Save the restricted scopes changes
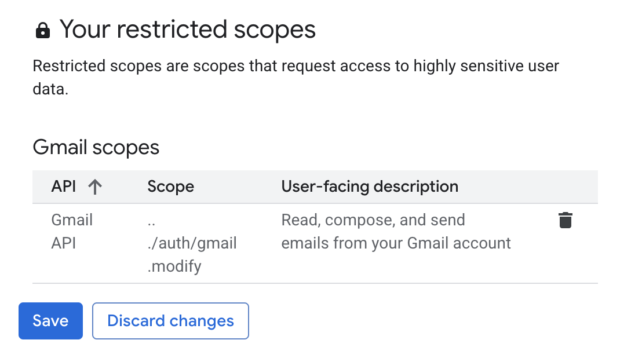This screenshot has width=642, height=358. coord(50,320)
